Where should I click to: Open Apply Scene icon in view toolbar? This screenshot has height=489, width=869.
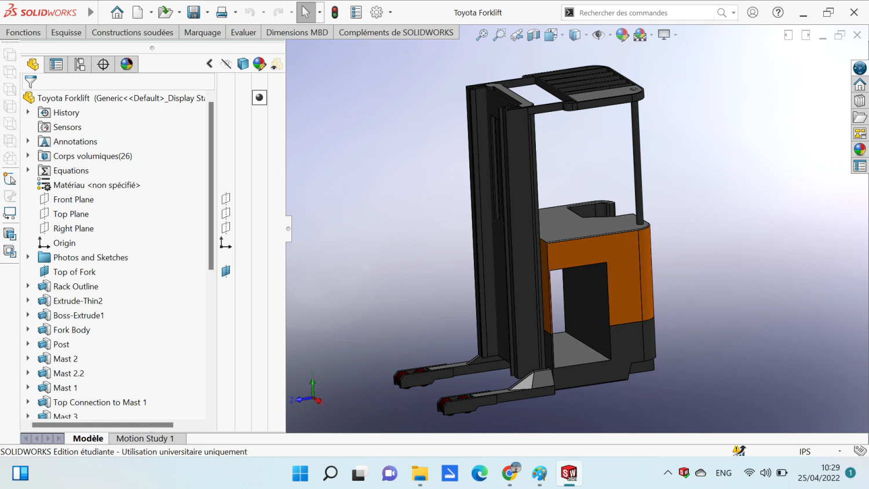pos(640,35)
